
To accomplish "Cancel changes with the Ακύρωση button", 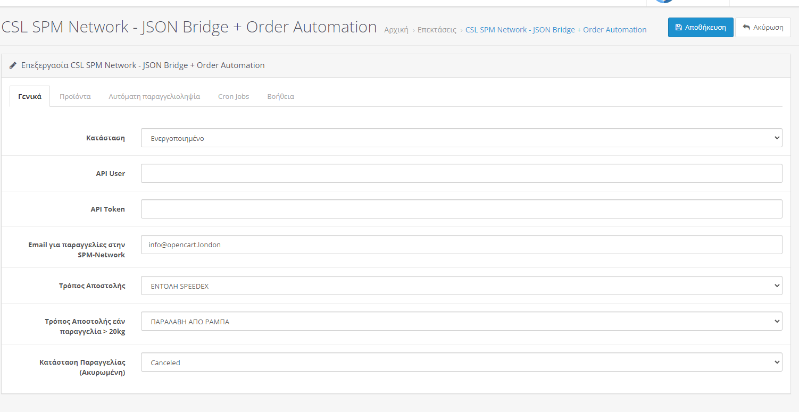I will 763,28.
